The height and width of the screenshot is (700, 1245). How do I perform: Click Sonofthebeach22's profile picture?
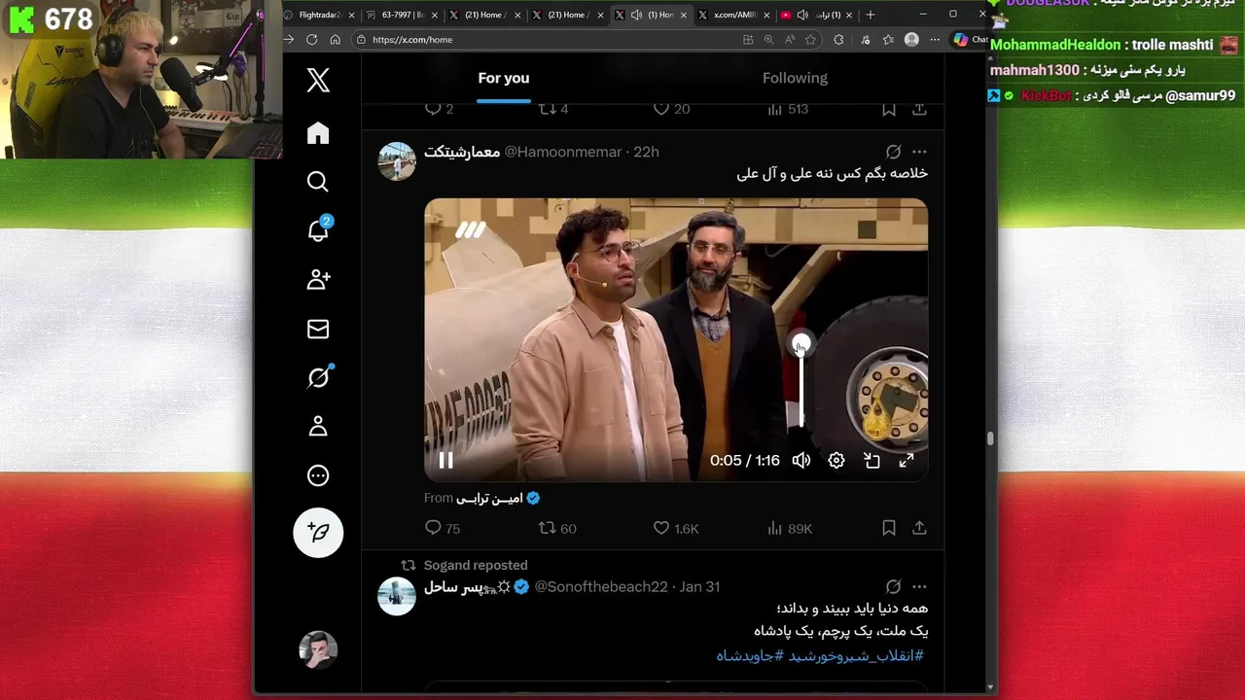tap(397, 596)
